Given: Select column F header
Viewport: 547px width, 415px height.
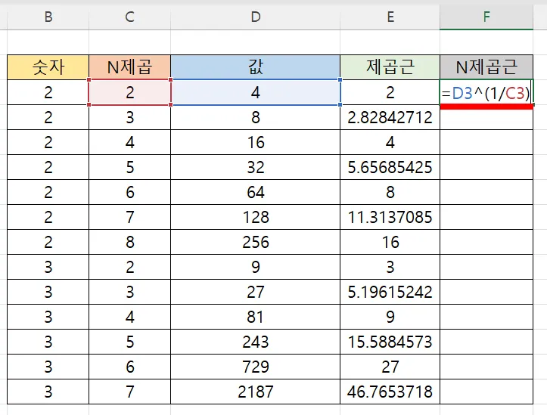Looking at the screenshot, I should [x=486, y=17].
